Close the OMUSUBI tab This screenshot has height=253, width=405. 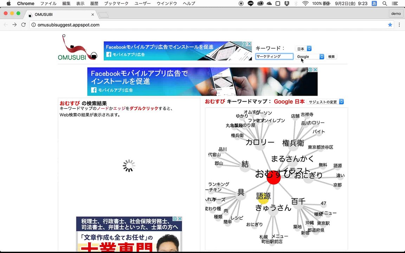(93, 14)
